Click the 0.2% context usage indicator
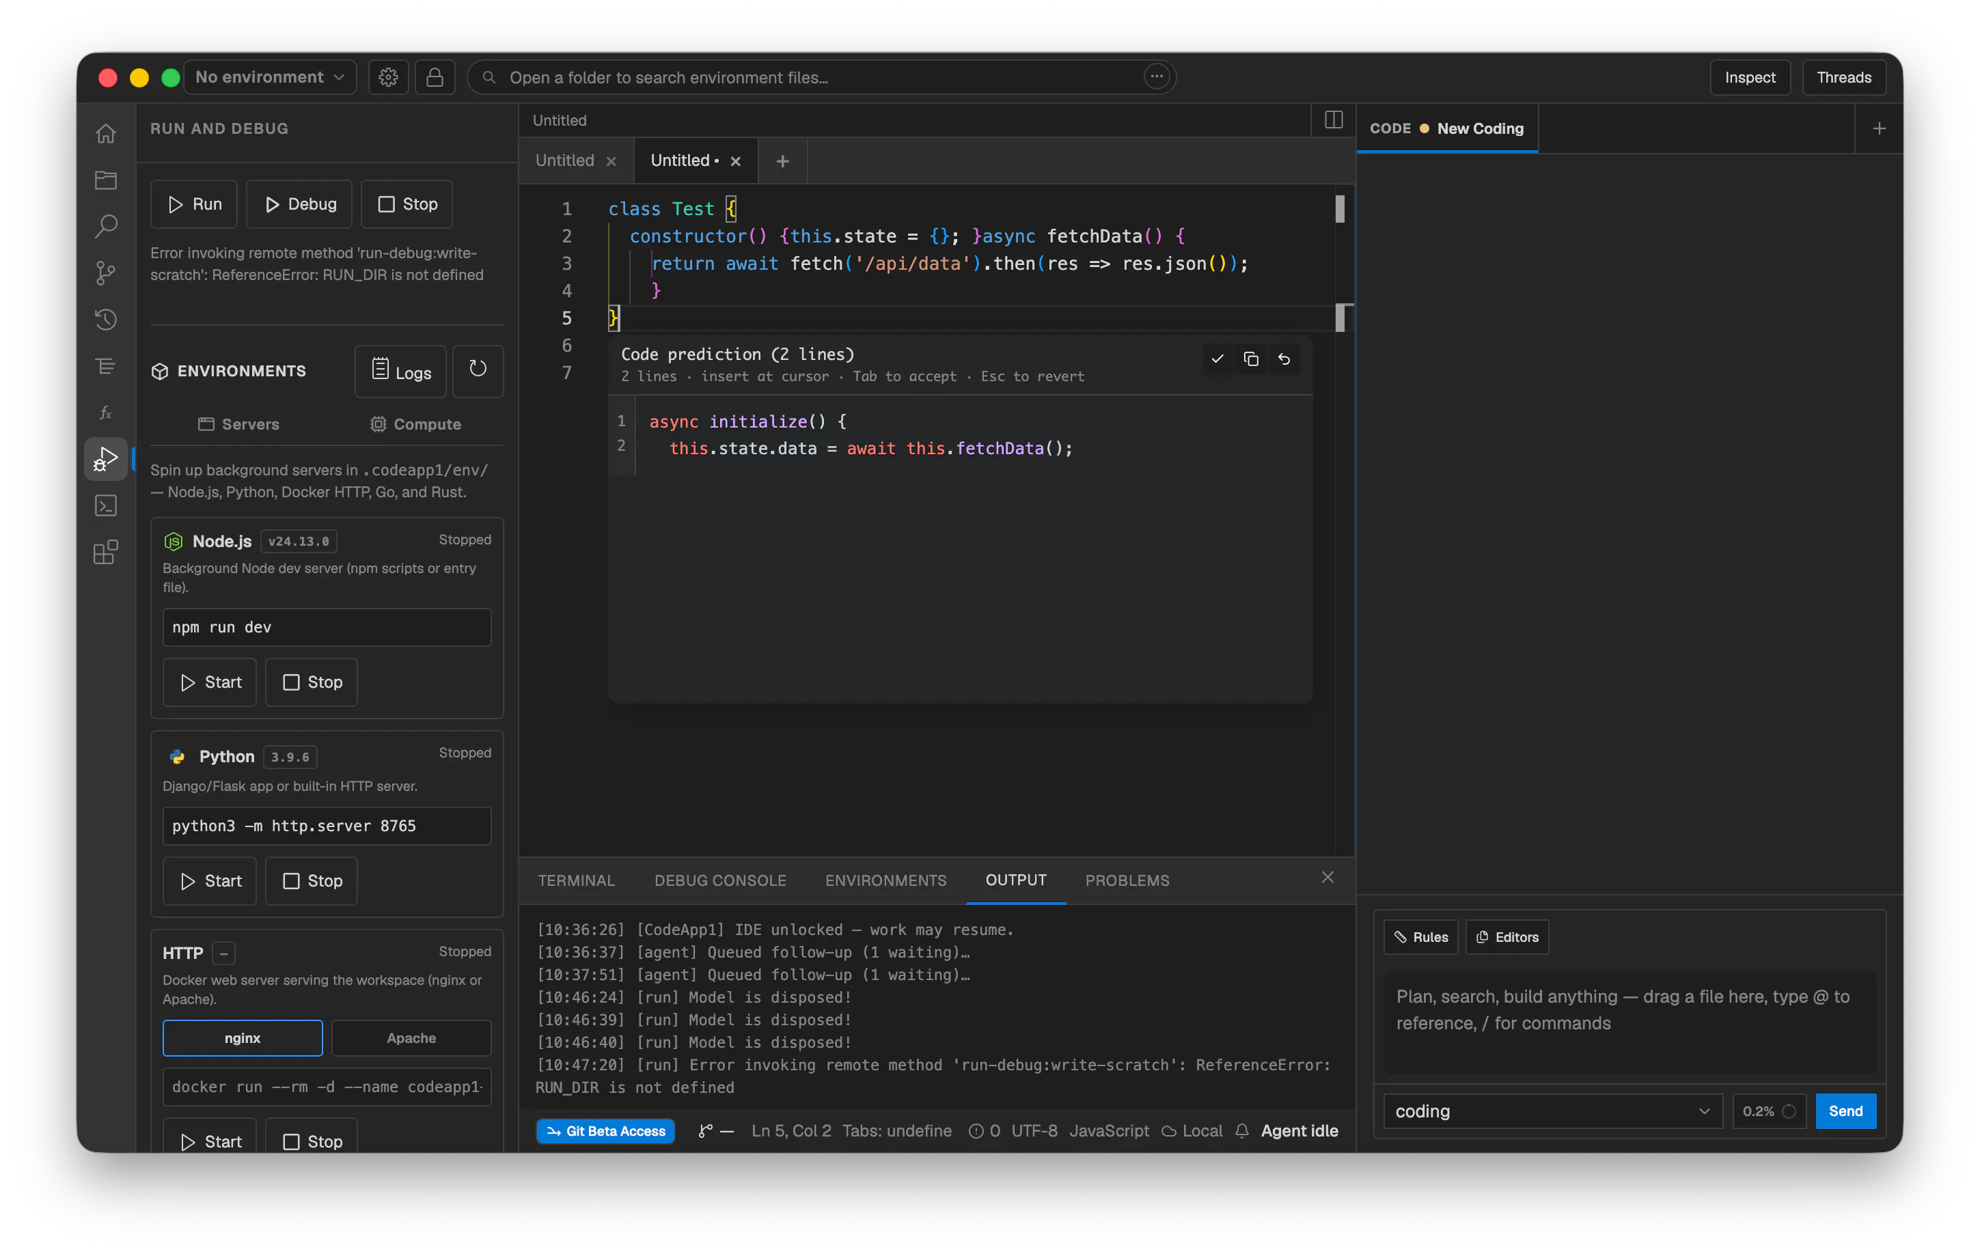The width and height of the screenshot is (1980, 1254). click(x=1769, y=1111)
